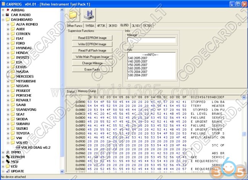Viewport: 248px width, 180px height.
Task: Switch to the 3K91D tab
Action: tap(113, 26)
